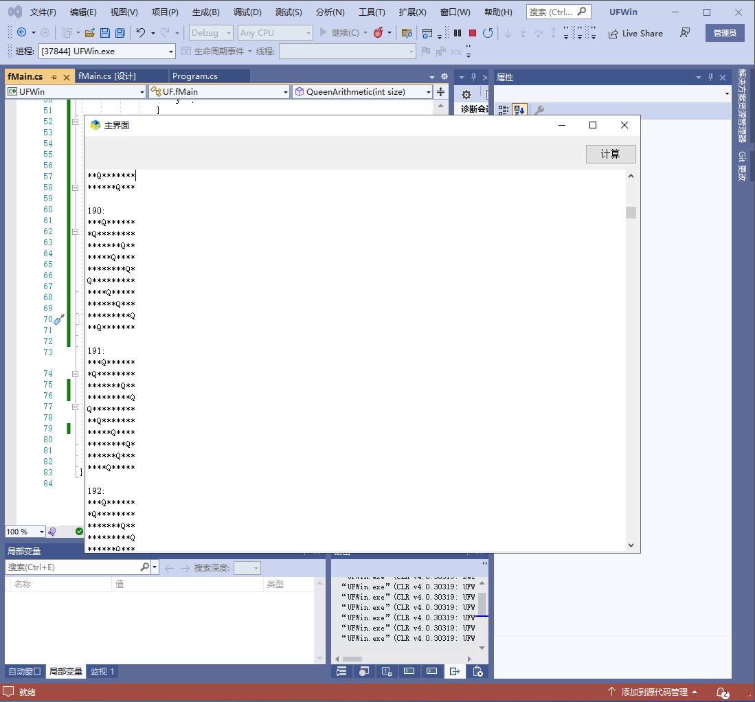This screenshot has height=702, width=755.
Task: Undo the last edit
Action: click(141, 33)
